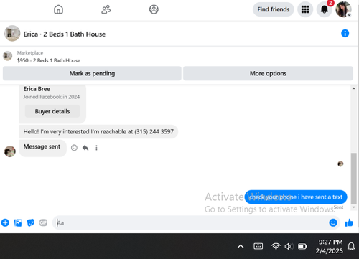Send a thumbs-up like
Image resolution: width=359 pixels, height=259 pixels.
coord(349,222)
